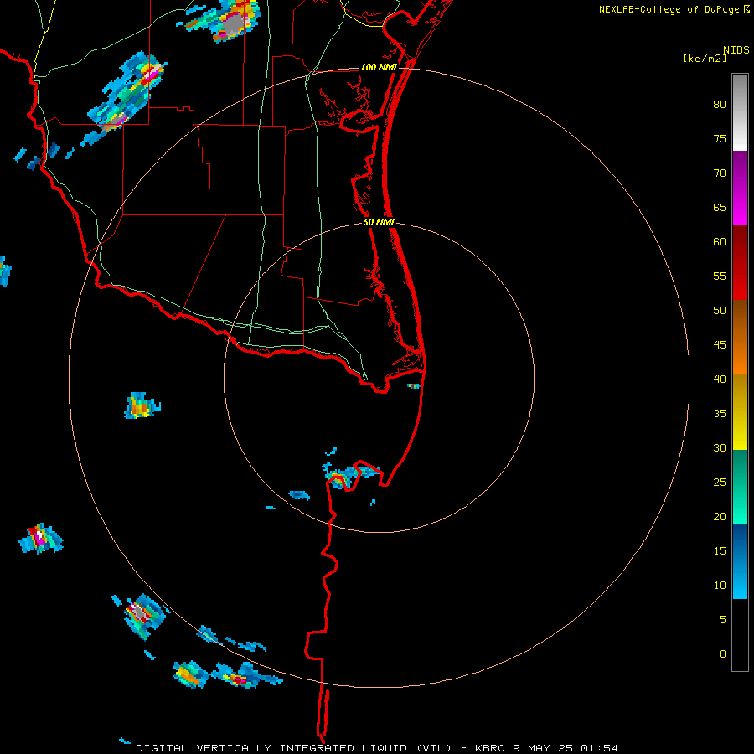Click the blue segment of color bar

(x=740, y=561)
